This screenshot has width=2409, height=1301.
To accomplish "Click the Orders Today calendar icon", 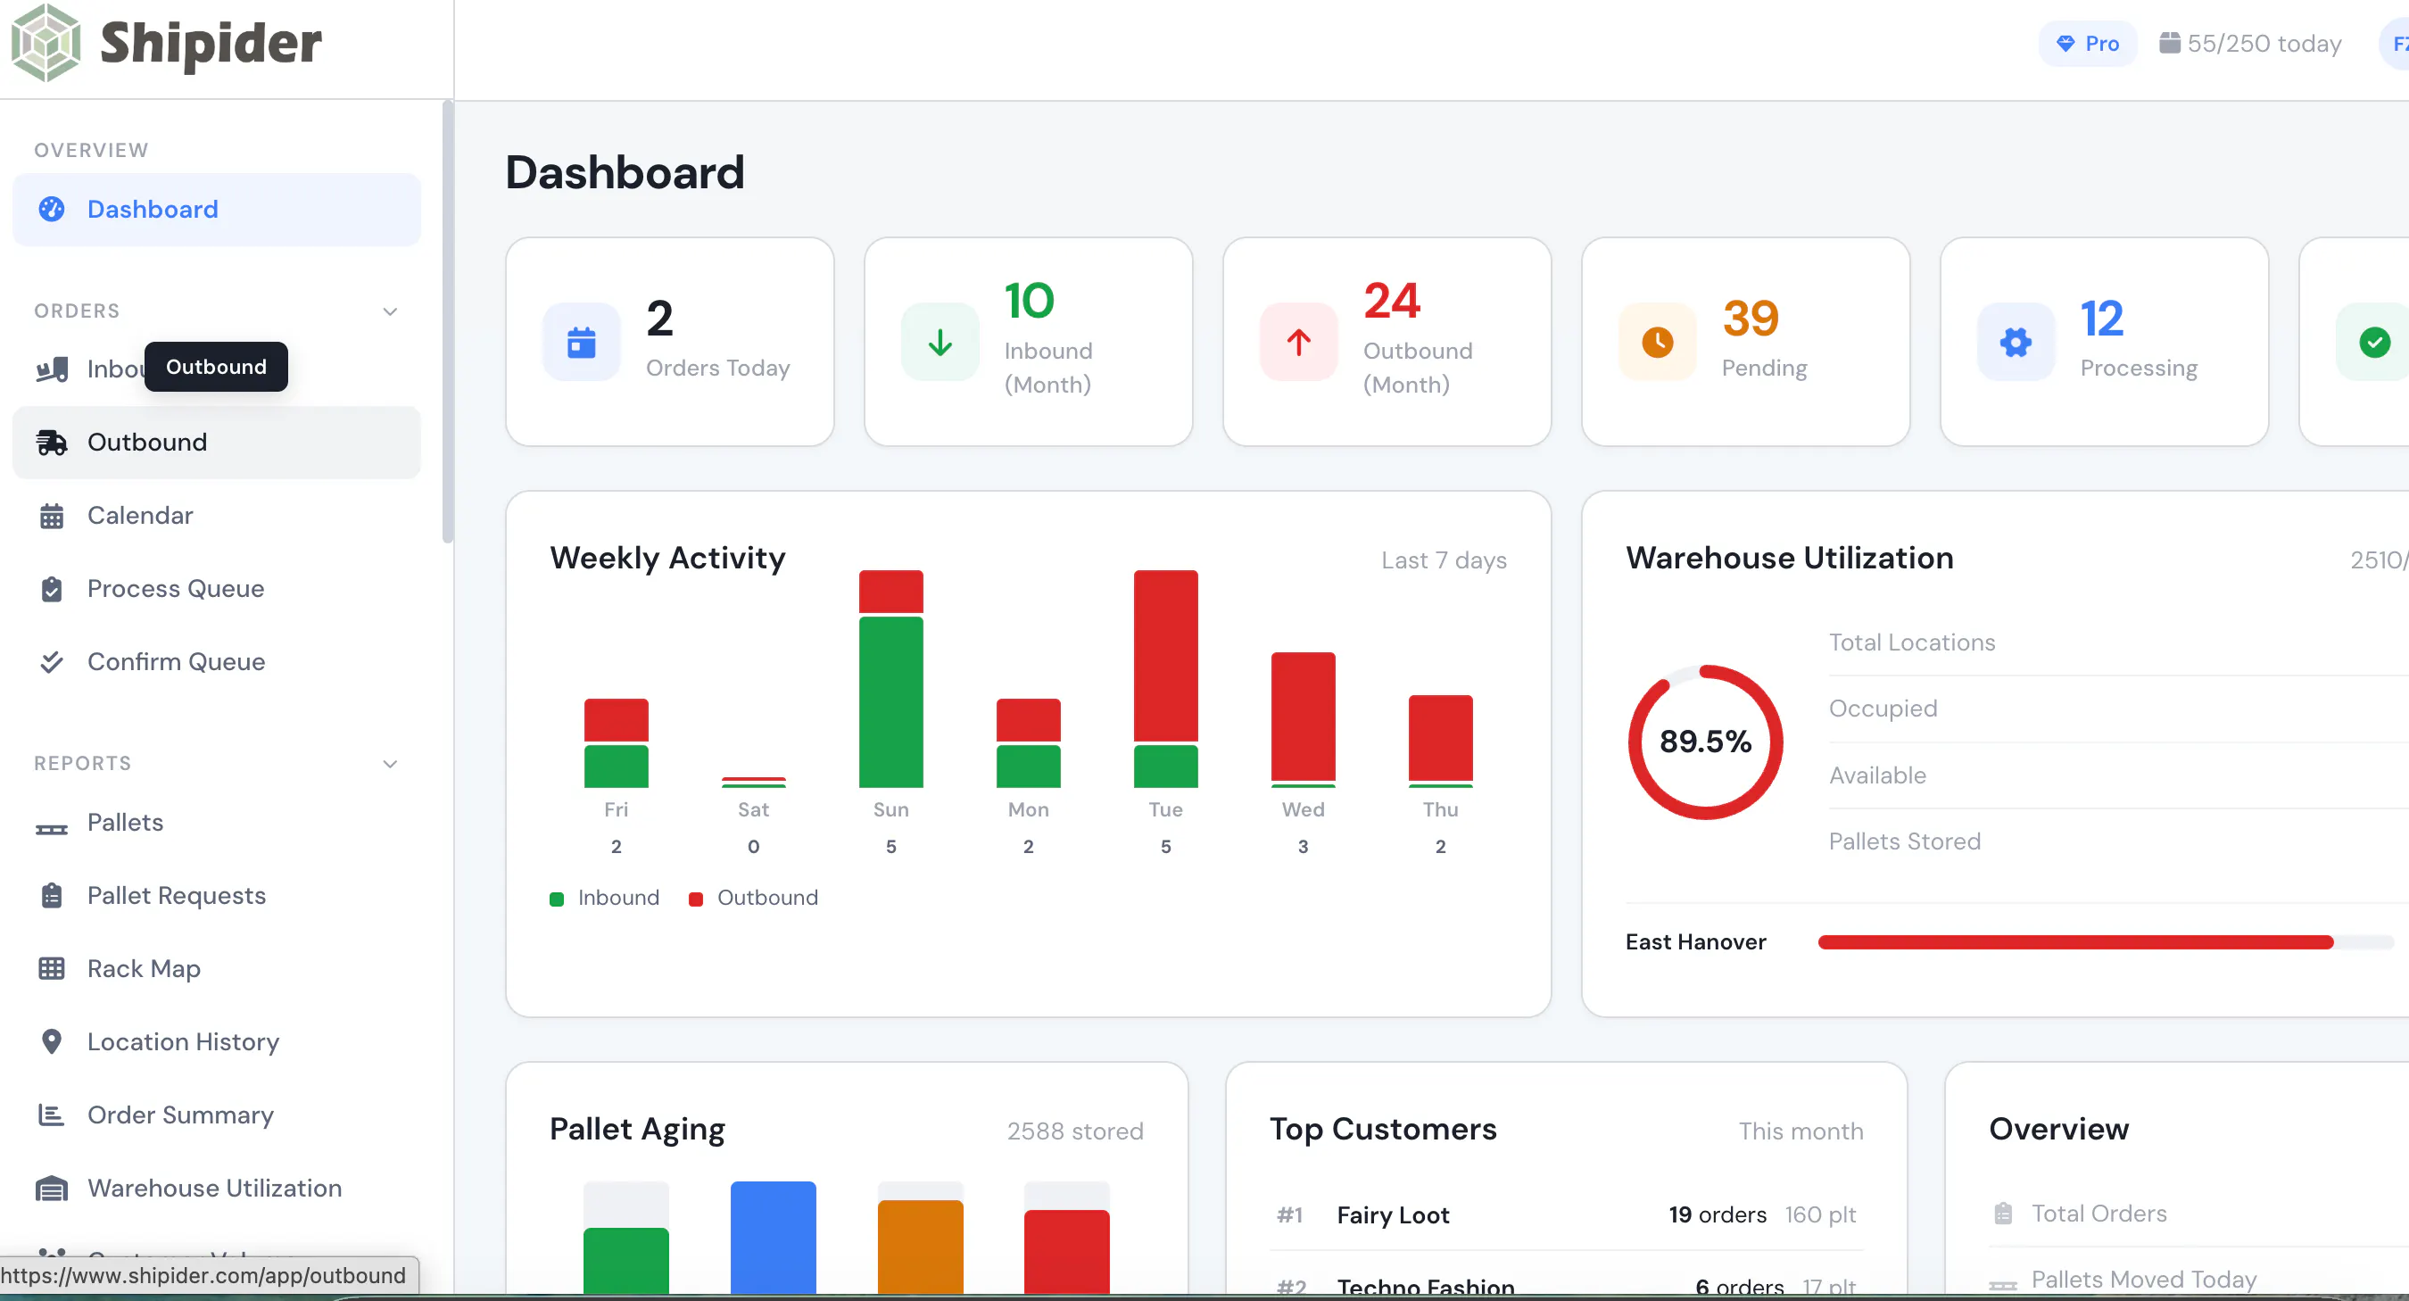I will pos(581,343).
